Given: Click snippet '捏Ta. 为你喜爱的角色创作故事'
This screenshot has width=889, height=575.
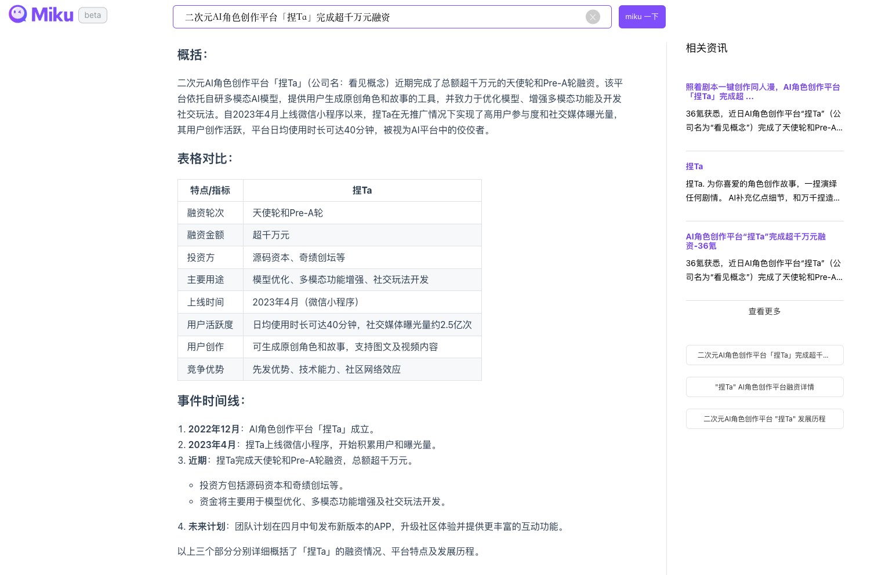Looking at the screenshot, I should [x=764, y=191].
